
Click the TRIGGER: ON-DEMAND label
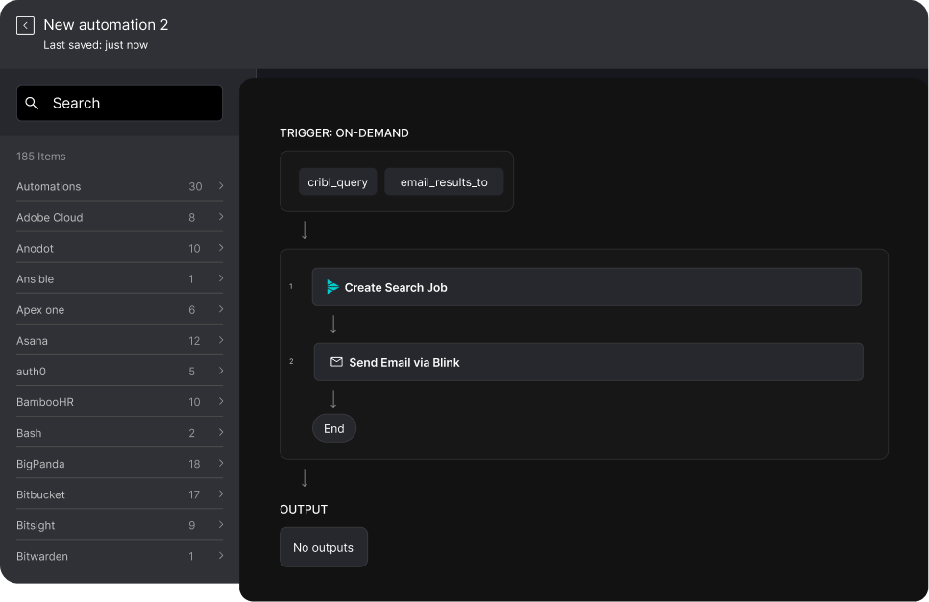coord(344,133)
